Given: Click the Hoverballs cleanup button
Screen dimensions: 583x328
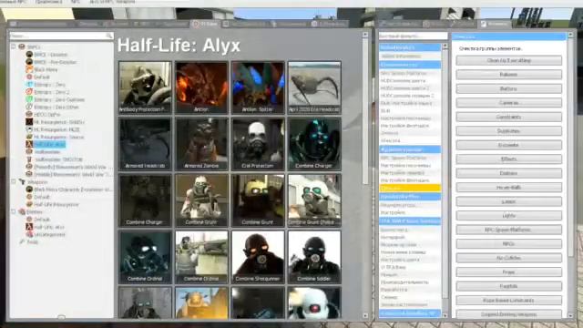Looking at the screenshot, I should tap(508, 188).
